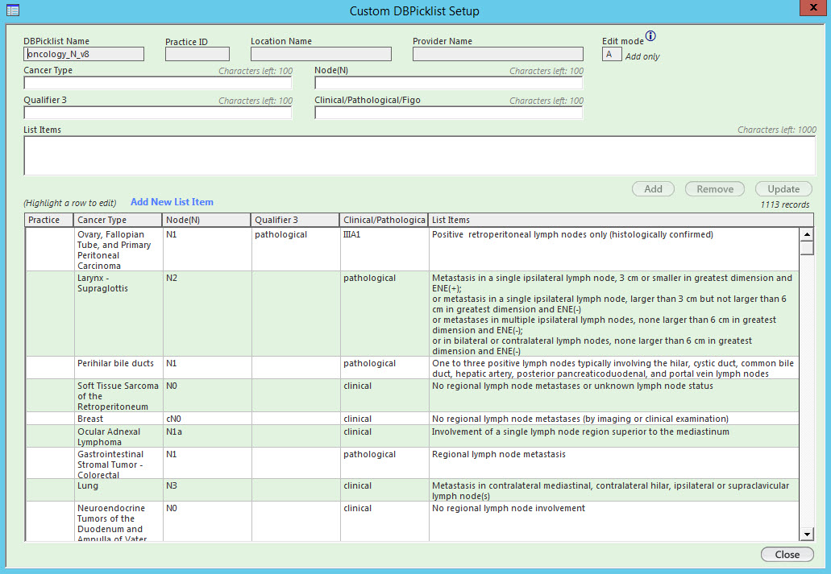
Task: Click the Provider Name field
Action: 497,54
